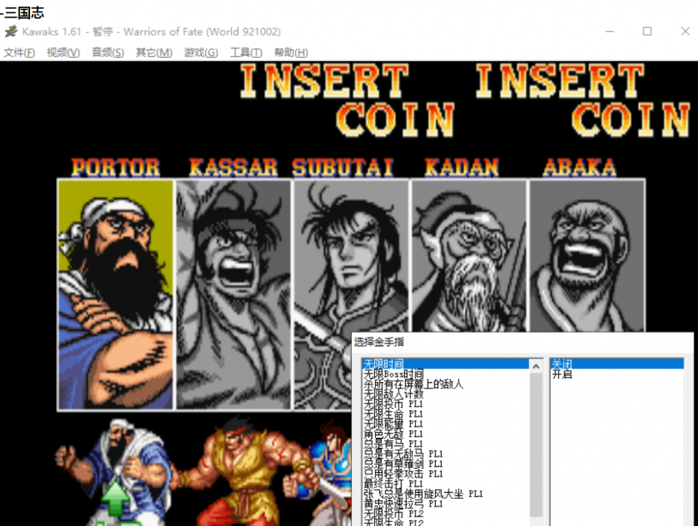Screen dimensions: 698x526
Task: Select the KADAN character portrait
Action: pyautogui.click(x=469, y=256)
